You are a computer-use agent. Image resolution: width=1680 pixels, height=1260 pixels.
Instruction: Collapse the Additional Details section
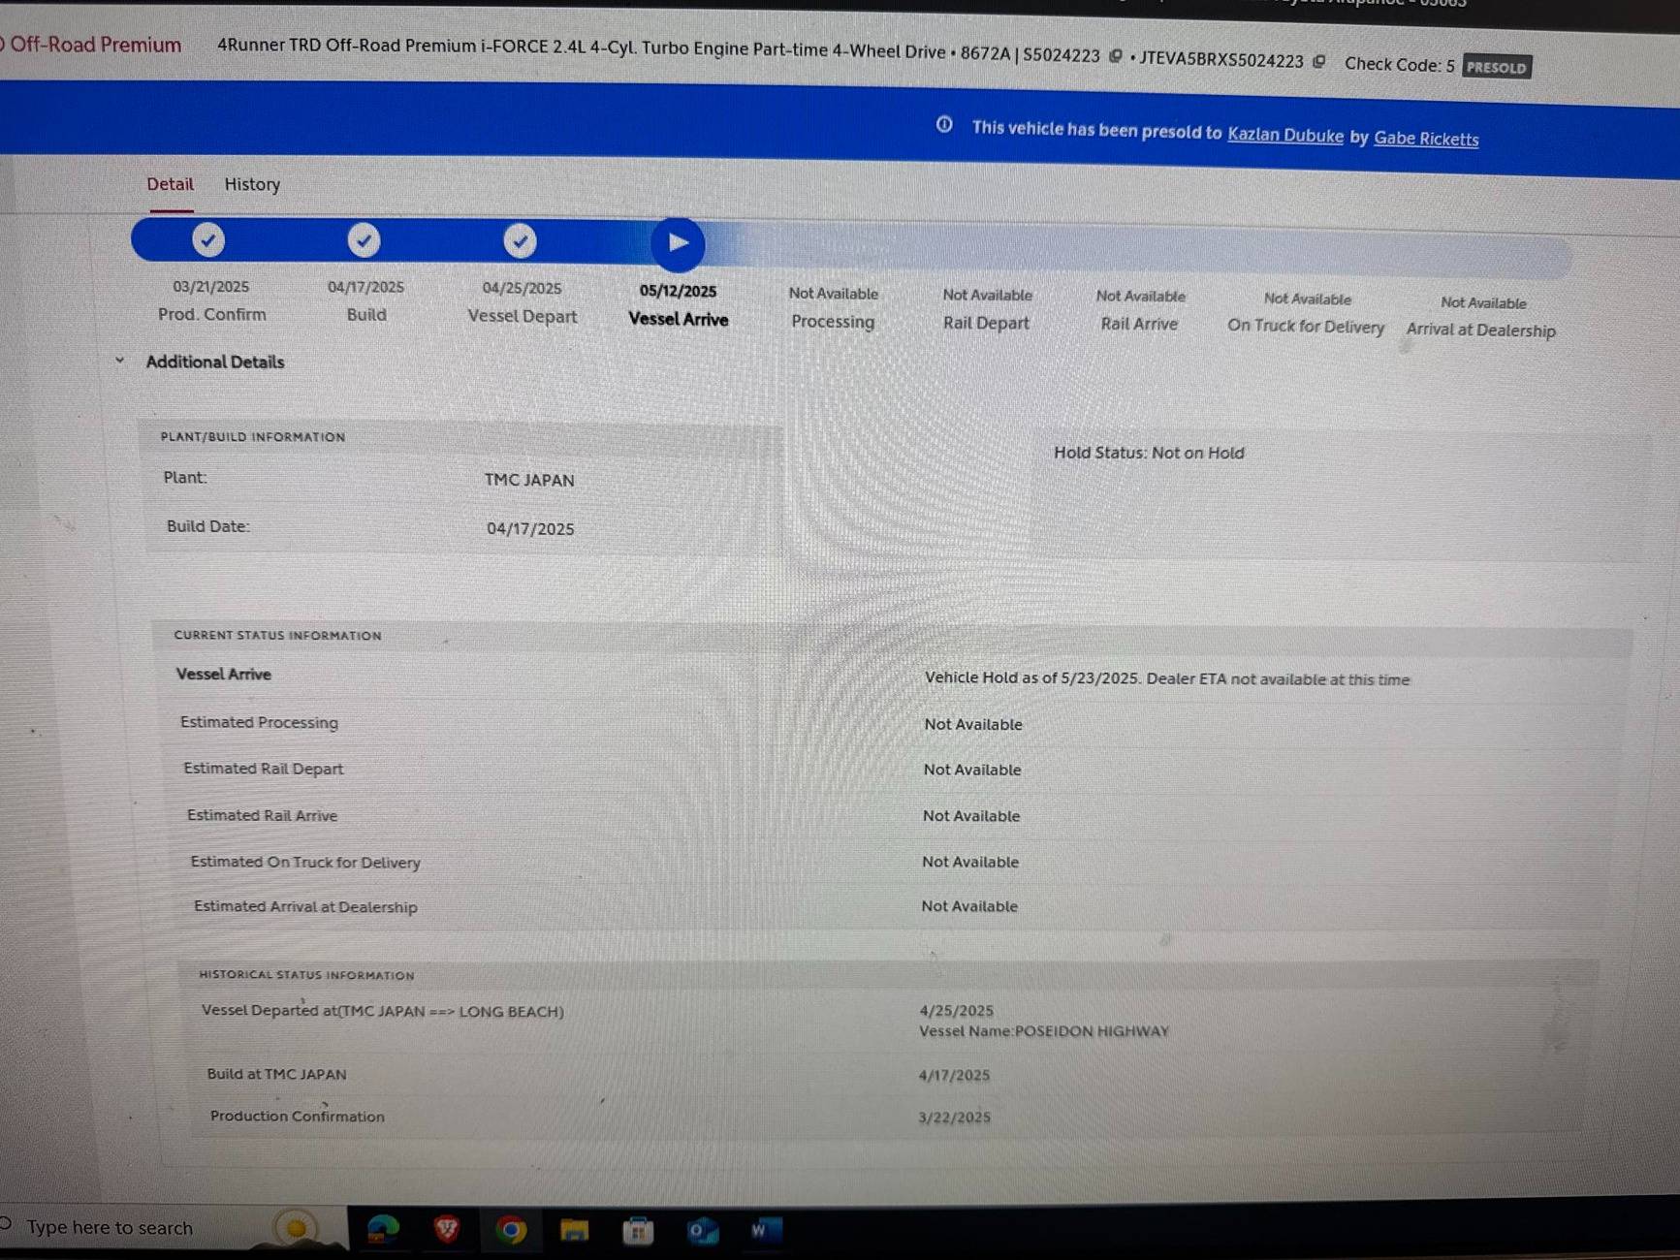pyautogui.click(x=120, y=360)
